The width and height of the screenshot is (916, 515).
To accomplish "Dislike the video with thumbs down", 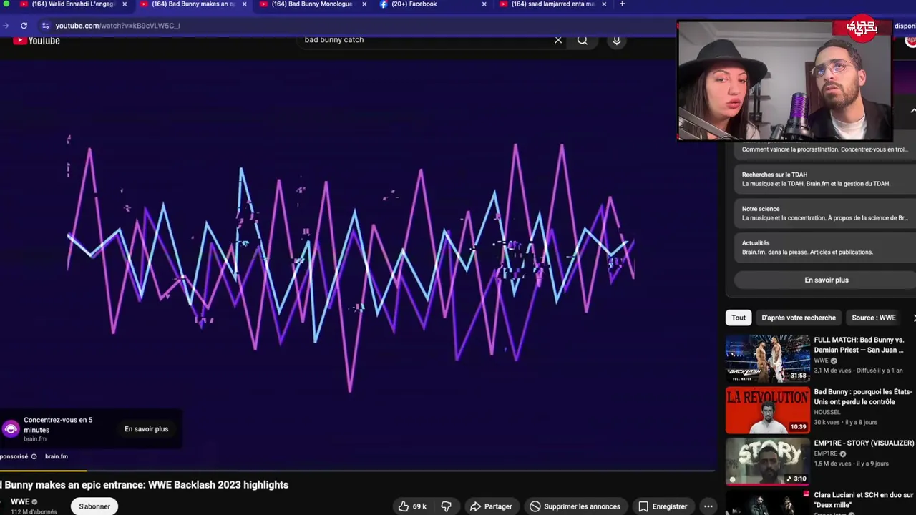I will point(446,506).
